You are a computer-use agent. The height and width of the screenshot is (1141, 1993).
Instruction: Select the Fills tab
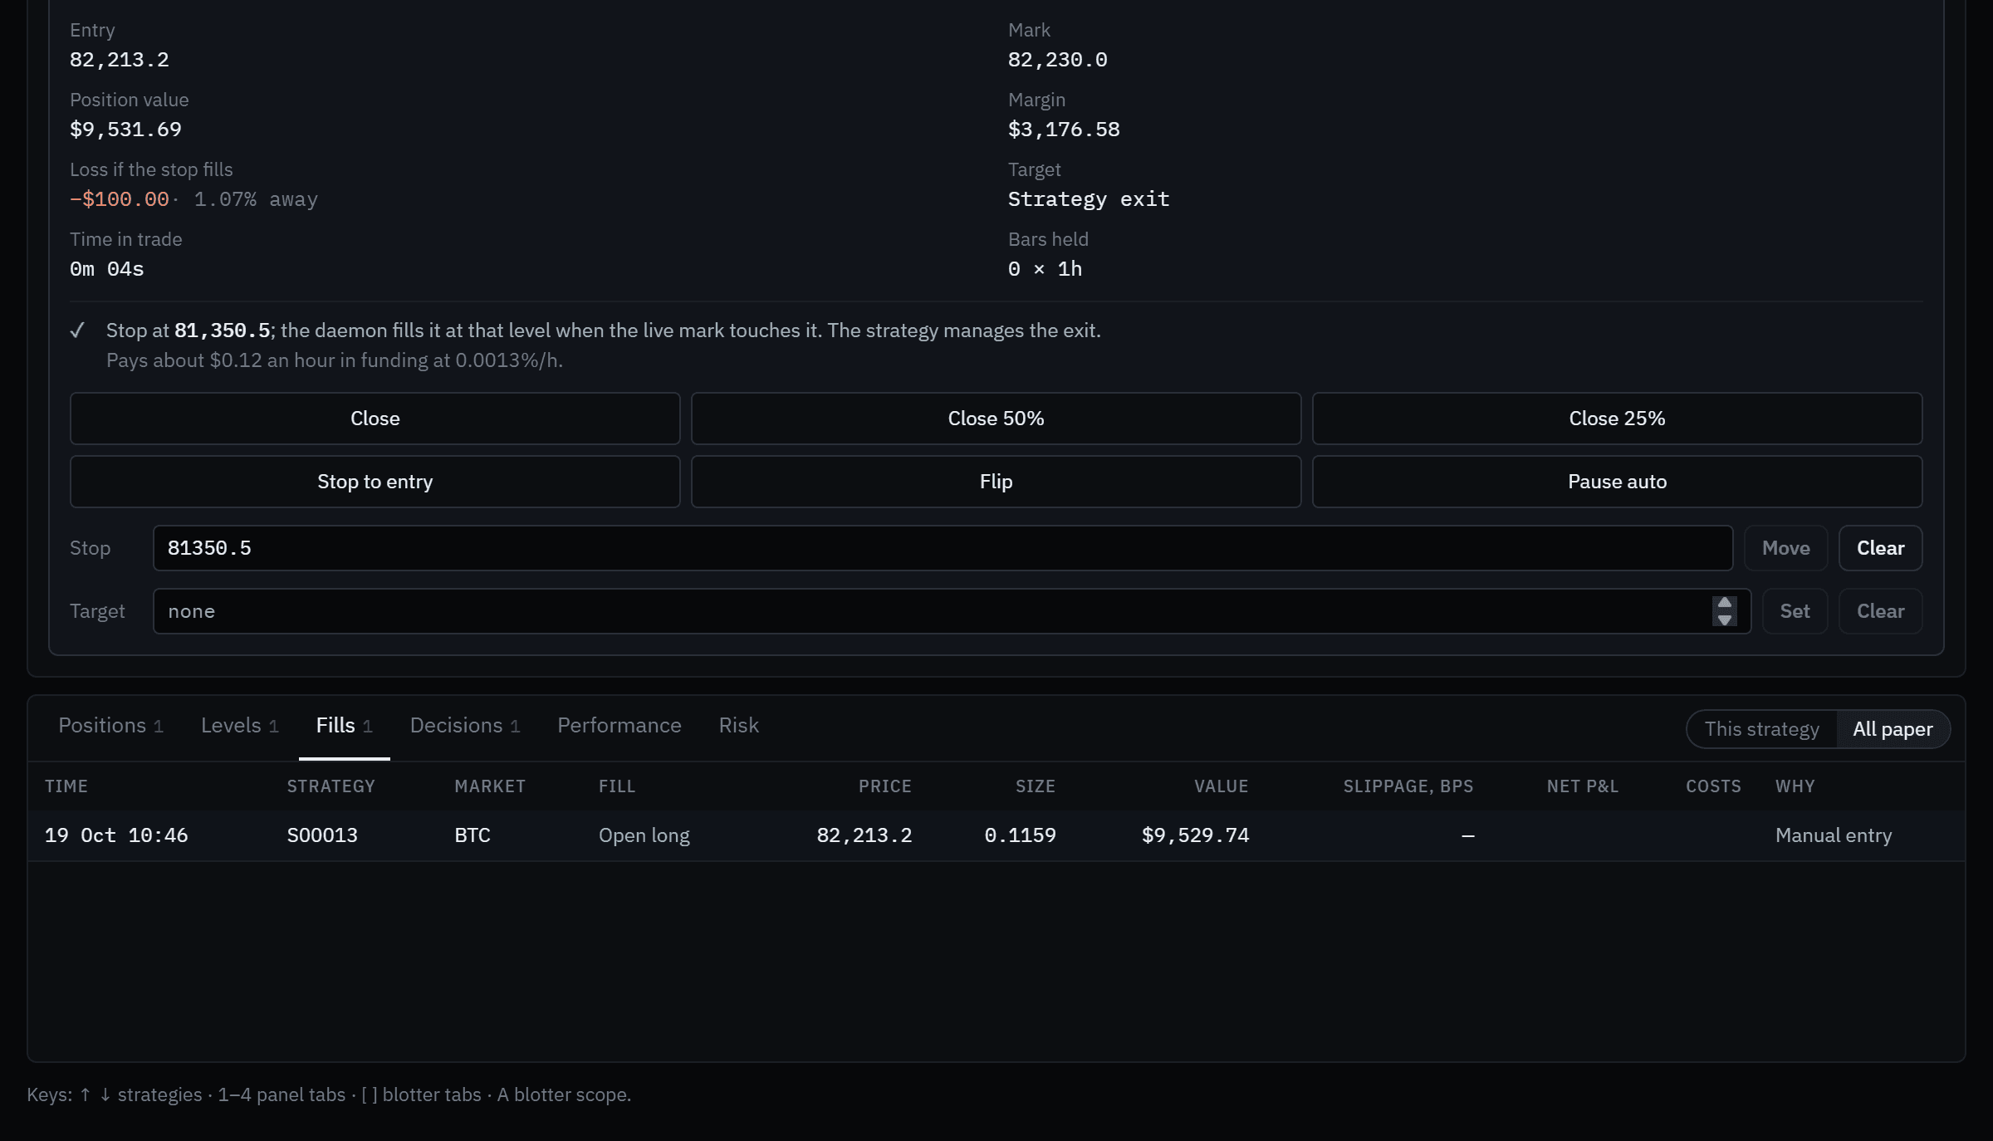[344, 726]
